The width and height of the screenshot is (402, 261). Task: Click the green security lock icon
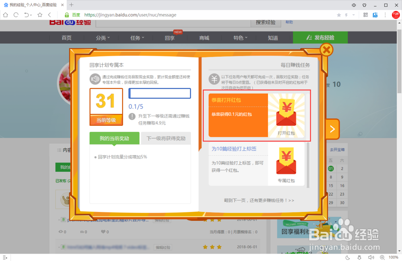[67, 15]
